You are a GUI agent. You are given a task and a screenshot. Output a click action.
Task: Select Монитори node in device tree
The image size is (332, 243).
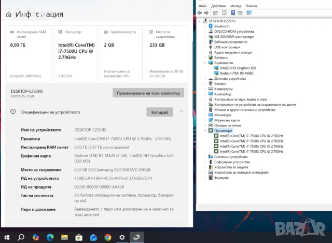(223, 115)
